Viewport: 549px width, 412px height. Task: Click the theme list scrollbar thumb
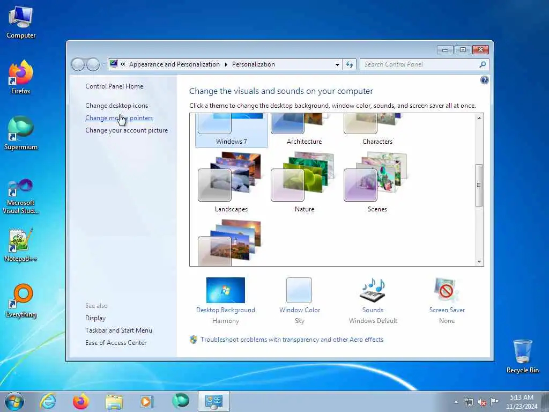pyautogui.click(x=479, y=185)
